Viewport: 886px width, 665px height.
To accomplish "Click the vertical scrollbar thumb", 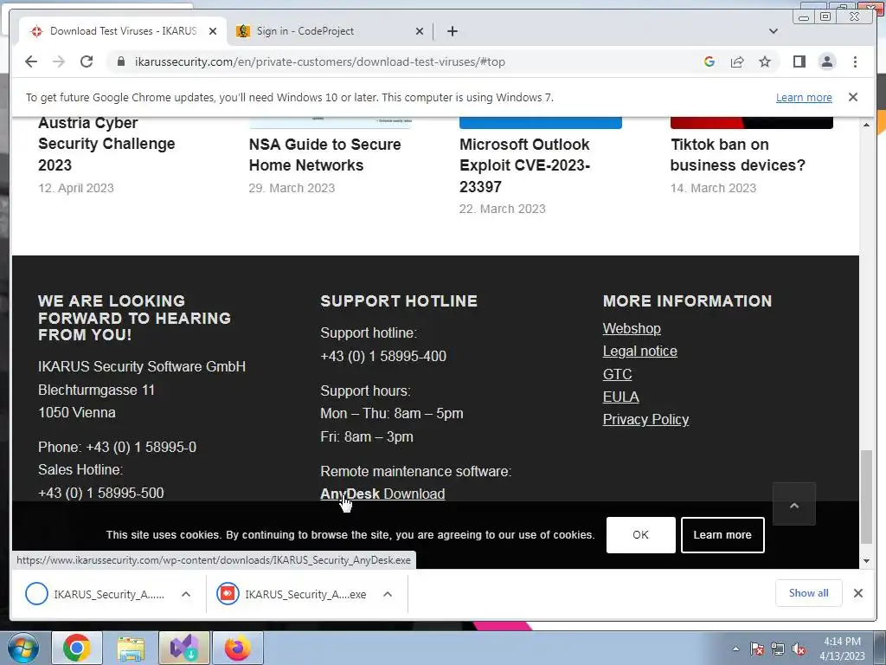I will (x=866, y=496).
